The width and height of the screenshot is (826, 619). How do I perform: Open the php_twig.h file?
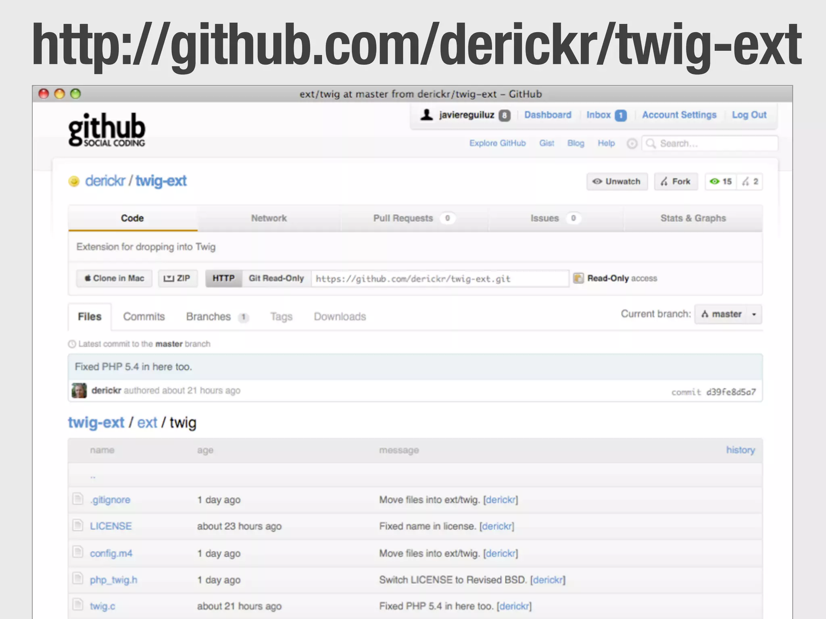tap(113, 580)
